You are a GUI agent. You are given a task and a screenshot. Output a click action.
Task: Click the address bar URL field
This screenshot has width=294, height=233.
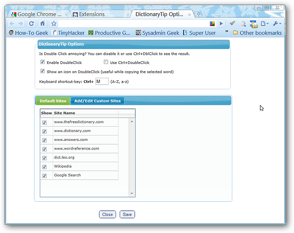133,23
